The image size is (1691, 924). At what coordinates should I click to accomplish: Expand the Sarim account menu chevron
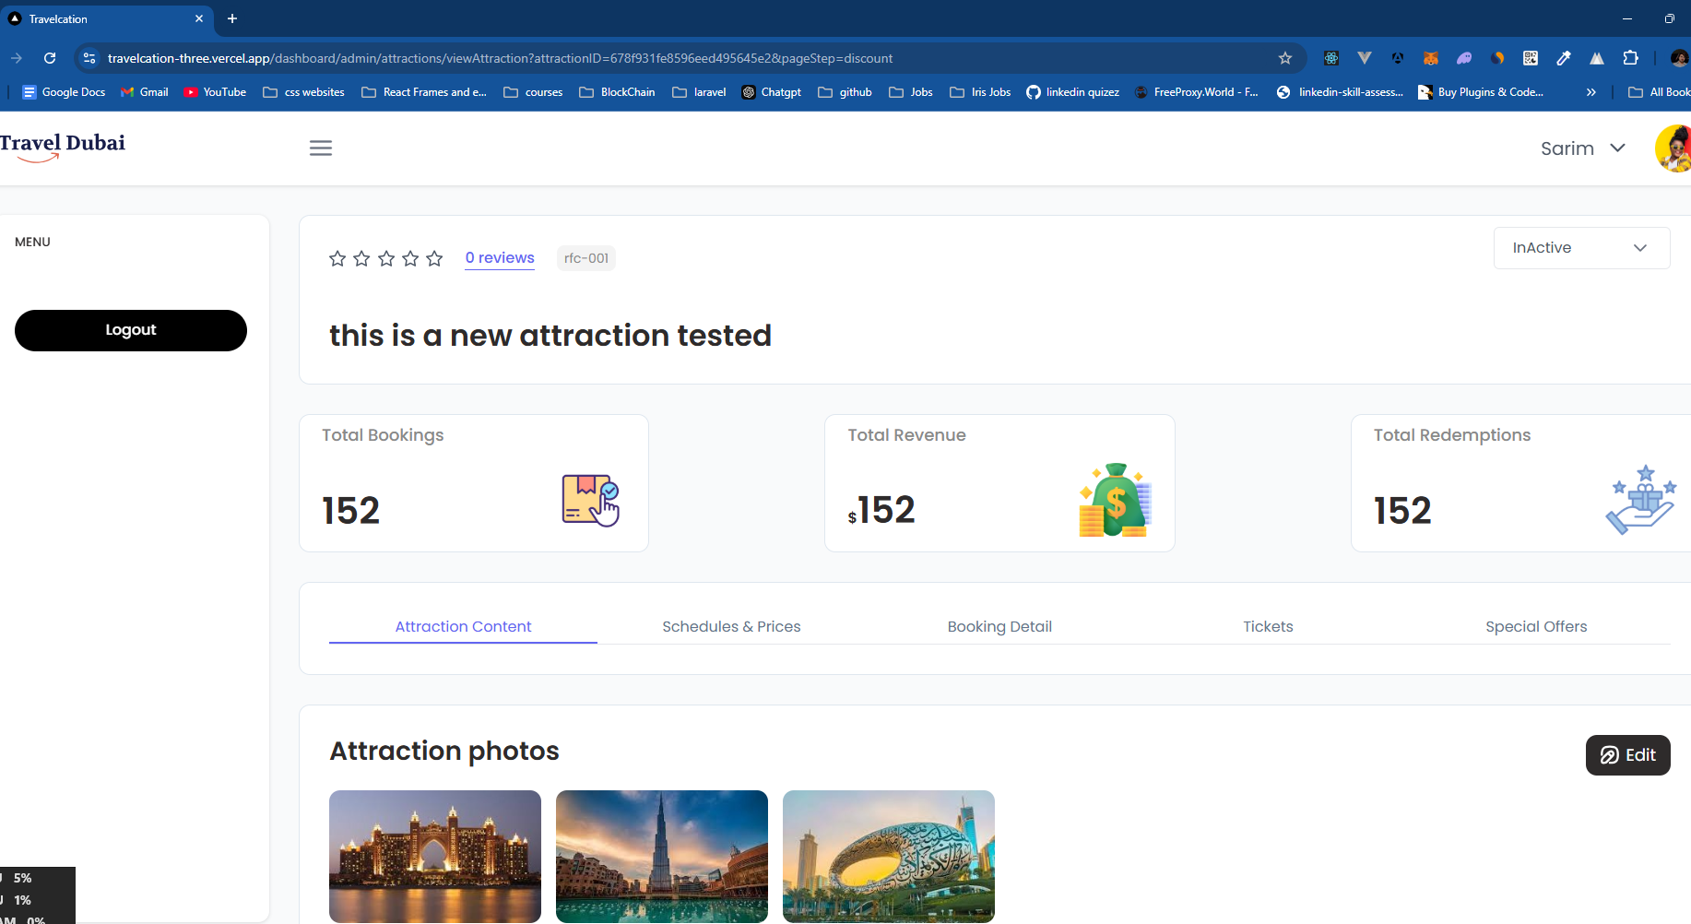coord(1619,148)
